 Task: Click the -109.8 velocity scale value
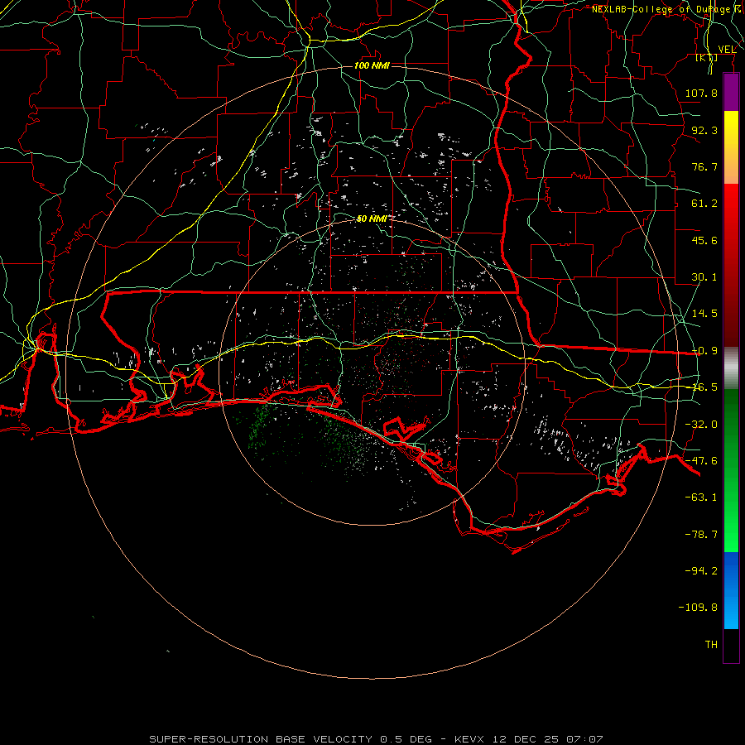point(698,608)
